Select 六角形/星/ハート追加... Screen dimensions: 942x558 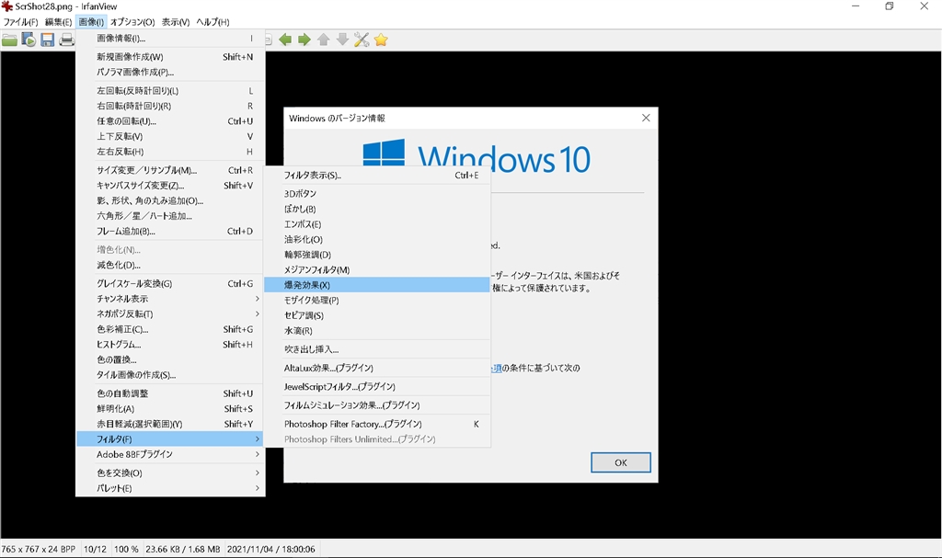pos(170,216)
